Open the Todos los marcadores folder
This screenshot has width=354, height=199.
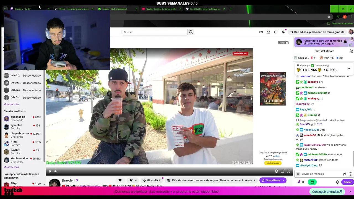click(x=340, y=24)
